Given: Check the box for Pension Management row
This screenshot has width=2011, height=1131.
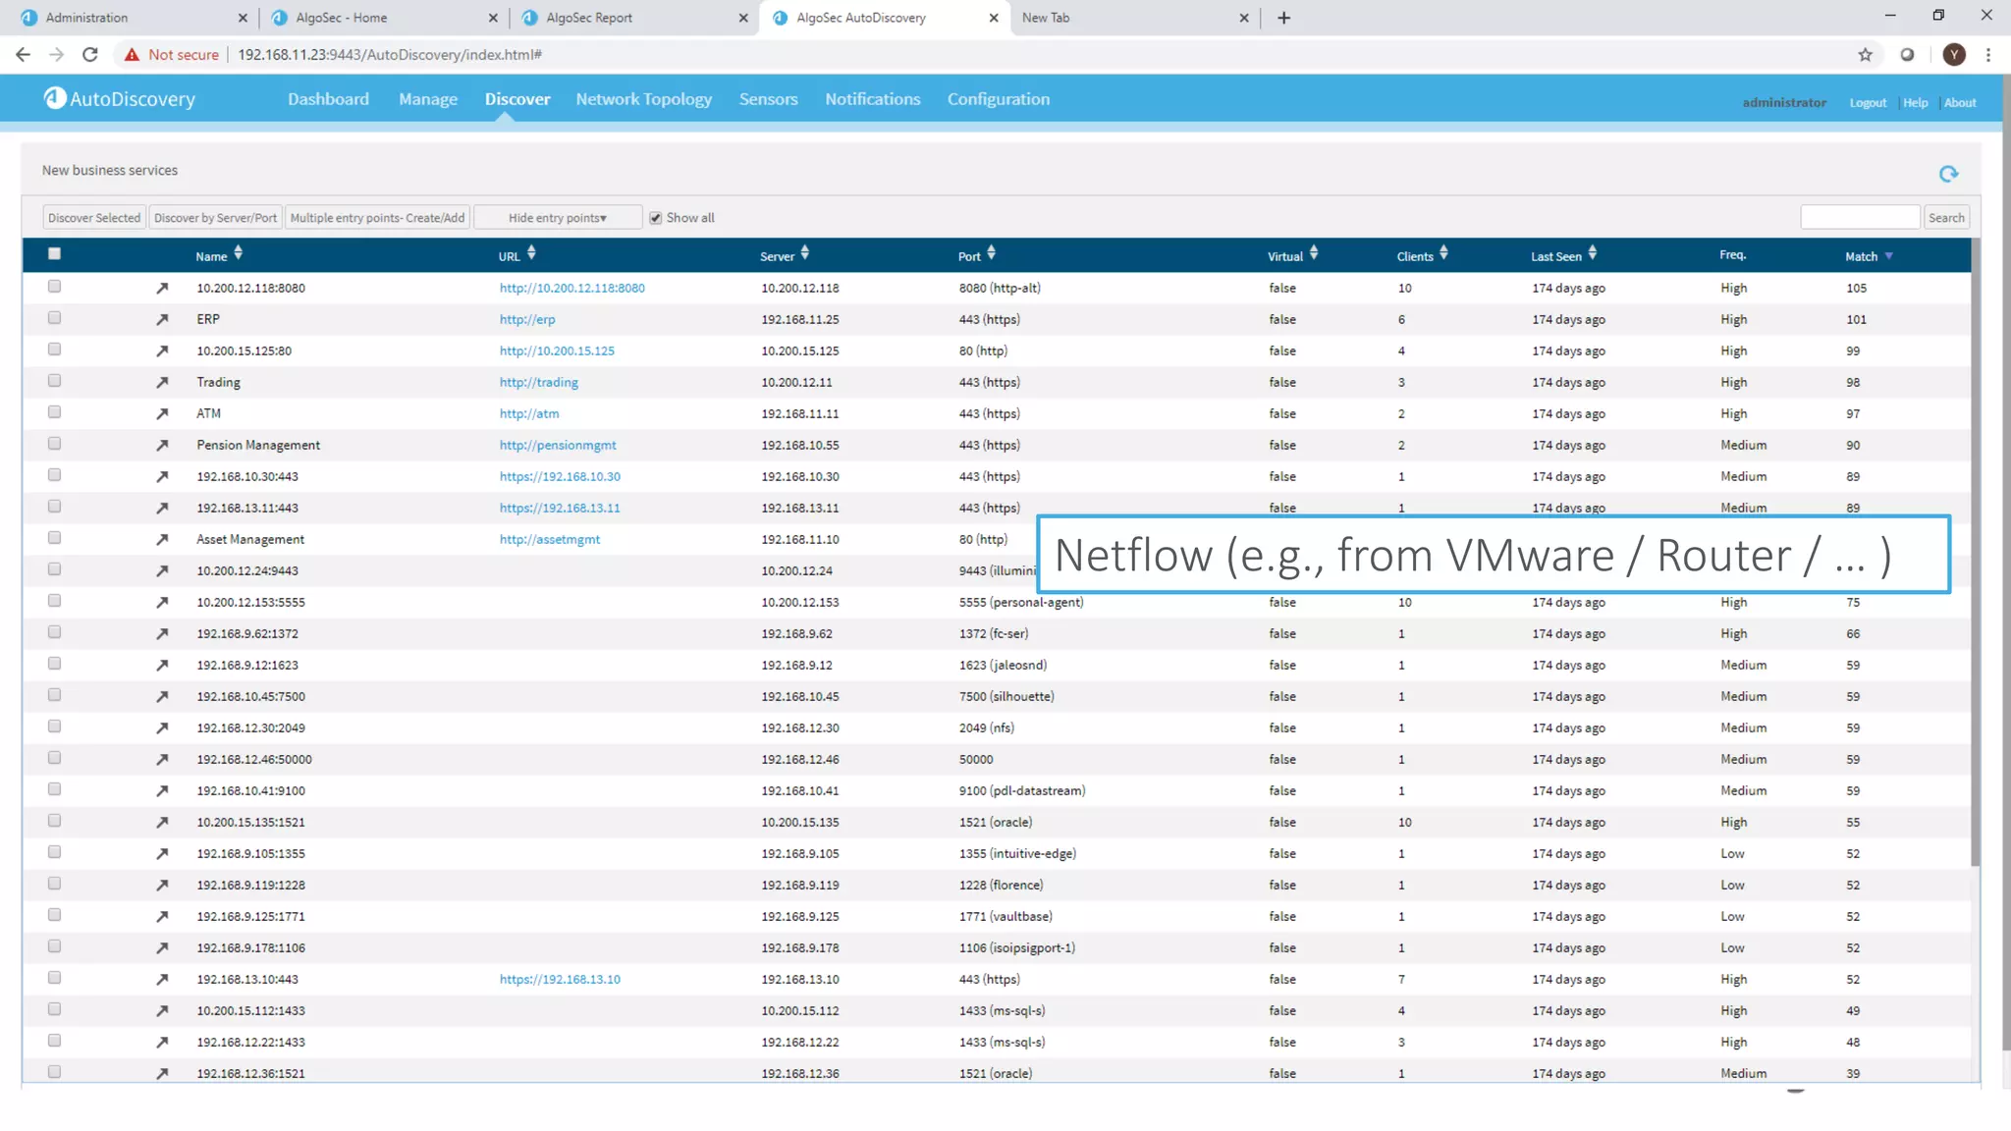Looking at the screenshot, I should 54,444.
